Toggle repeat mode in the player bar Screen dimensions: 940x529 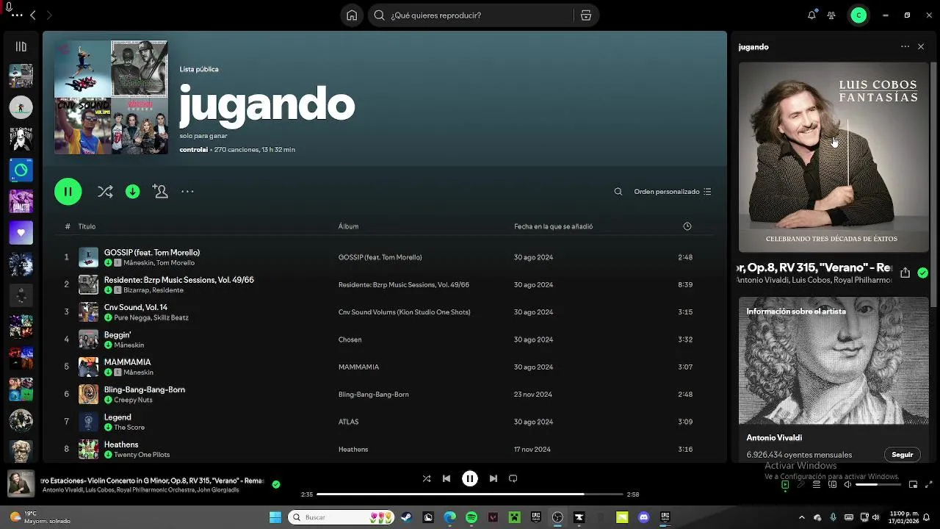click(x=513, y=478)
